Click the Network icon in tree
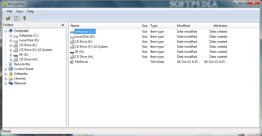262x136 pixels. point(11,83)
